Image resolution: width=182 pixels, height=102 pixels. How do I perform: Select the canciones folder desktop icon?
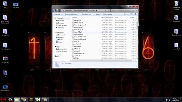coord(5,32)
